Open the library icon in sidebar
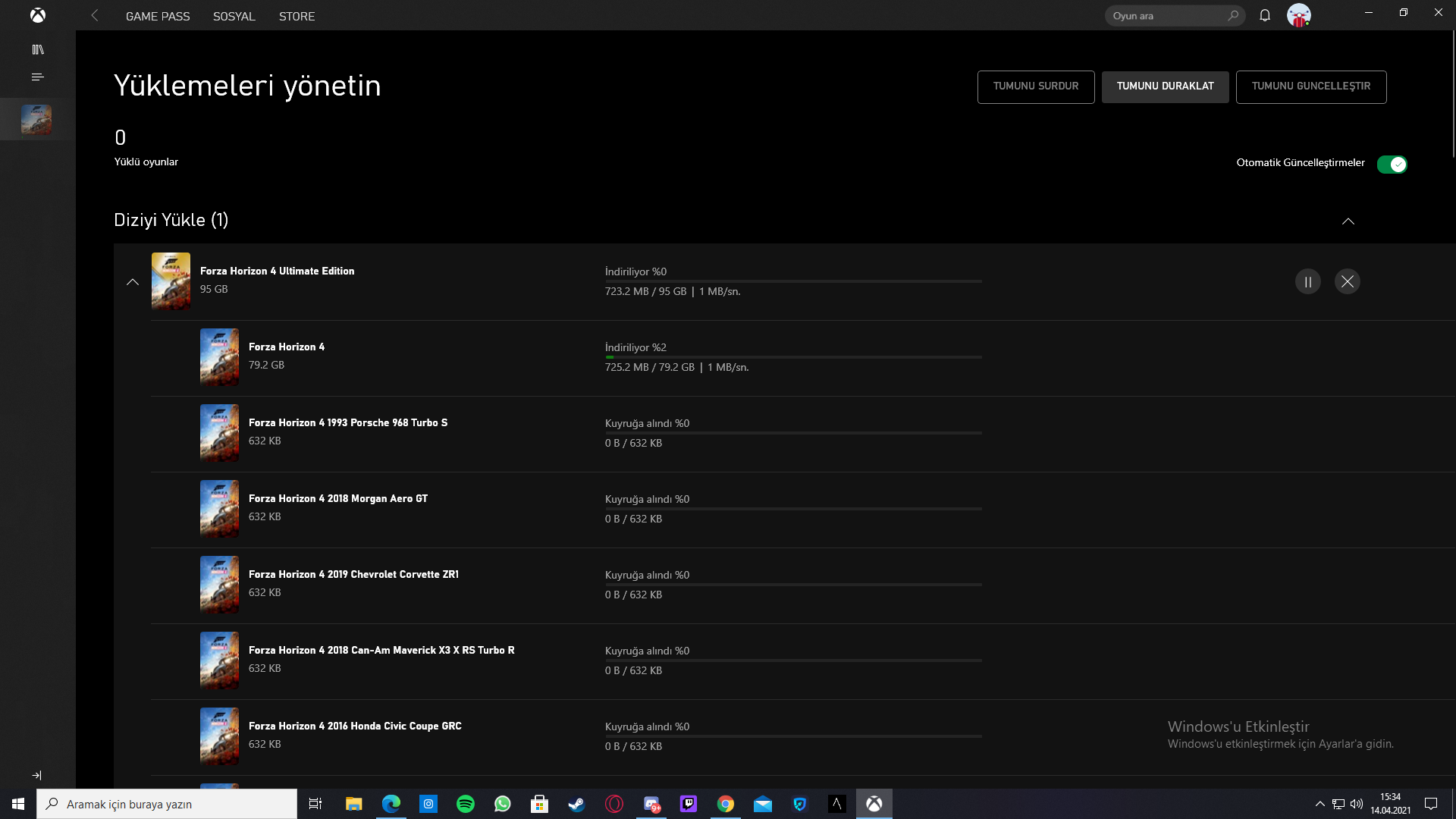The height and width of the screenshot is (819, 1456). pos(38,50)
